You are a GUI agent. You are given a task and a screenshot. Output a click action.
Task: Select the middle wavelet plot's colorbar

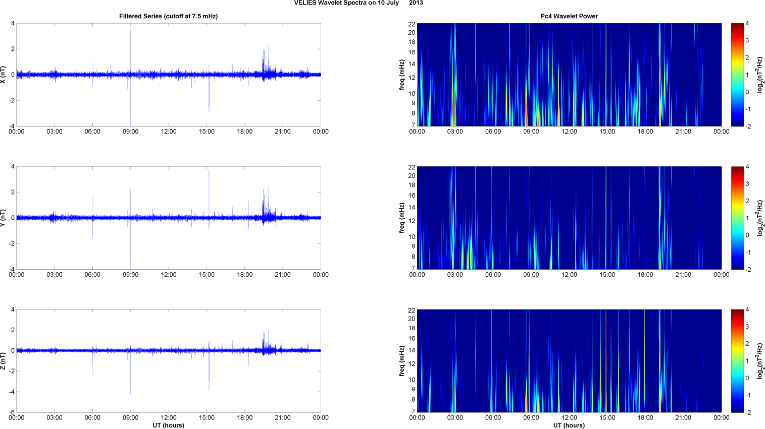coord(737,218)
